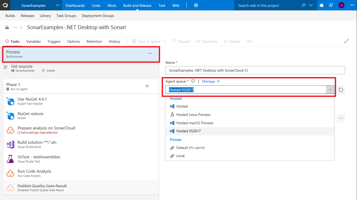Image resolution: width=357 pixels, height=200 pixels.
Task: Click the Agent queue info icon
Action: 193,81
